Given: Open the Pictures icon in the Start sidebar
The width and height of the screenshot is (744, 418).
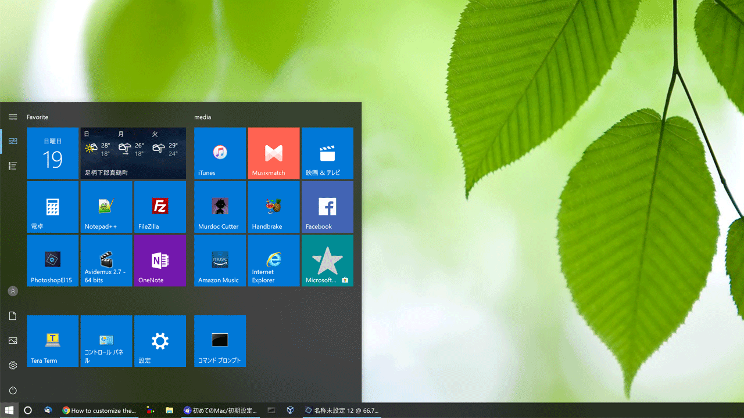Looking at the screenshot, I should (x=13, y=341).
